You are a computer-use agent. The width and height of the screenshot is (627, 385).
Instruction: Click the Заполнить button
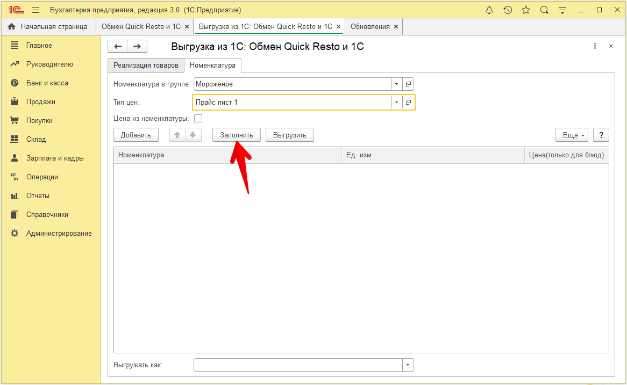point(236,135)
